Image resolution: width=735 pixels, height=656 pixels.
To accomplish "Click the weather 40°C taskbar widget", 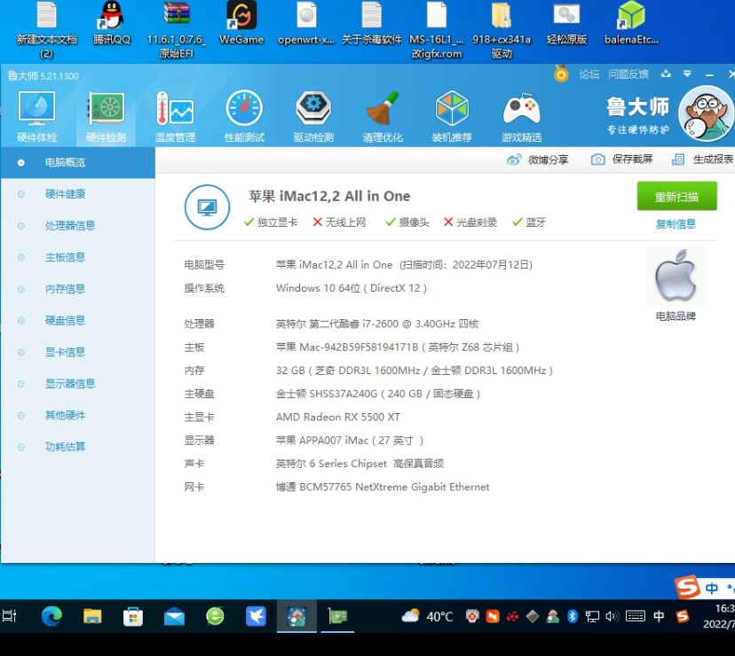I will point(428,616).
